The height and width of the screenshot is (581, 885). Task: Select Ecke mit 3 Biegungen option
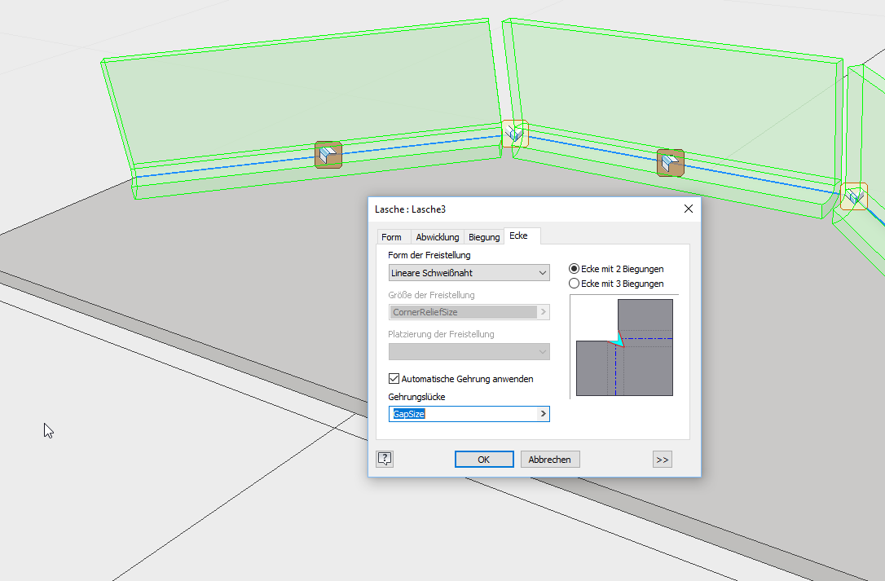click(575, 284)
